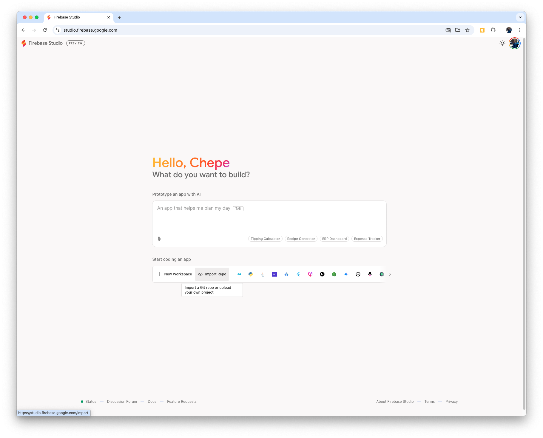Click the New Workspace button
This screenshot has width=543, height=438.
pyautogui.click(x=175, y=274)
